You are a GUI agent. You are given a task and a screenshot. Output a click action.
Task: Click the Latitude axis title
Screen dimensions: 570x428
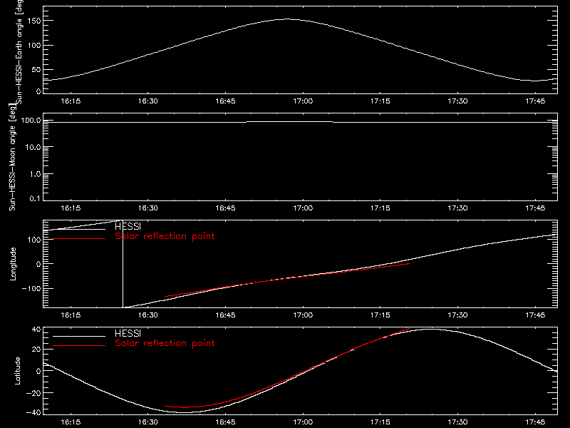tap(17, 371)
